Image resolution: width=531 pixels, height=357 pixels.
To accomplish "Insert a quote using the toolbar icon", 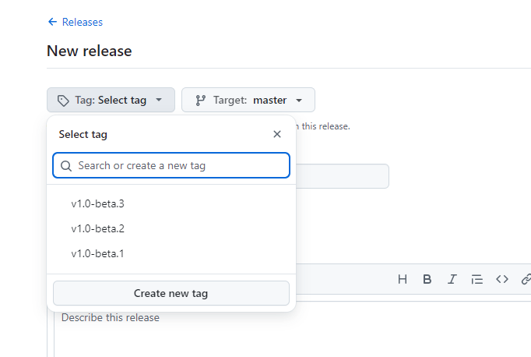I will [476, 279].
